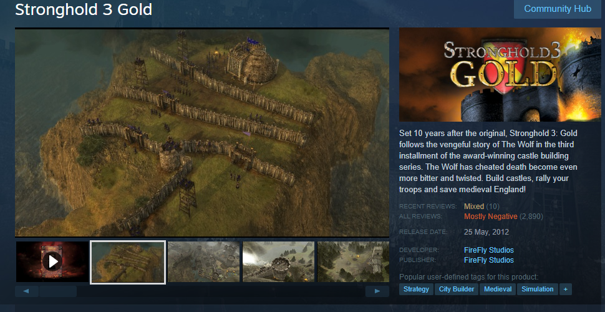605x312 pixels.
Task: Click the right scroll arrow under thumbnails
Action: [x=377, y=291]
